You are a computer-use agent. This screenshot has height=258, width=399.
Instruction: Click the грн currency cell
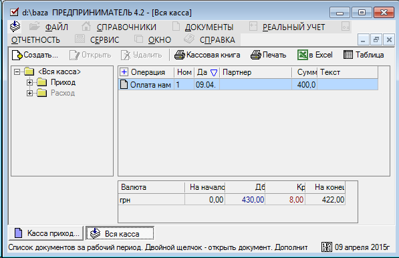[x=125, y=200]
